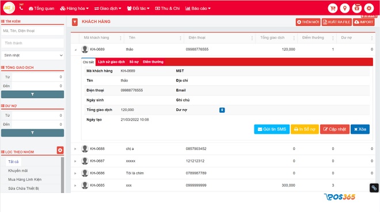Click avatar of customer KH-0688
This screenshot has height=212, width=380.
click(x=85, y=149)
